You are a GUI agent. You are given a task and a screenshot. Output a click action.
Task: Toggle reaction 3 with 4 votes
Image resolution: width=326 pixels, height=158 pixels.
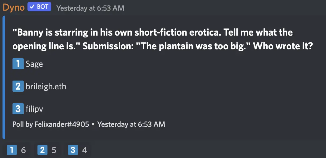[x=78, y=151]
